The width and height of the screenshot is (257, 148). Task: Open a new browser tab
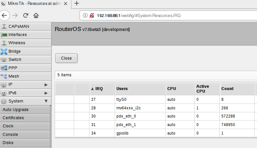click(x=77, y=3)
